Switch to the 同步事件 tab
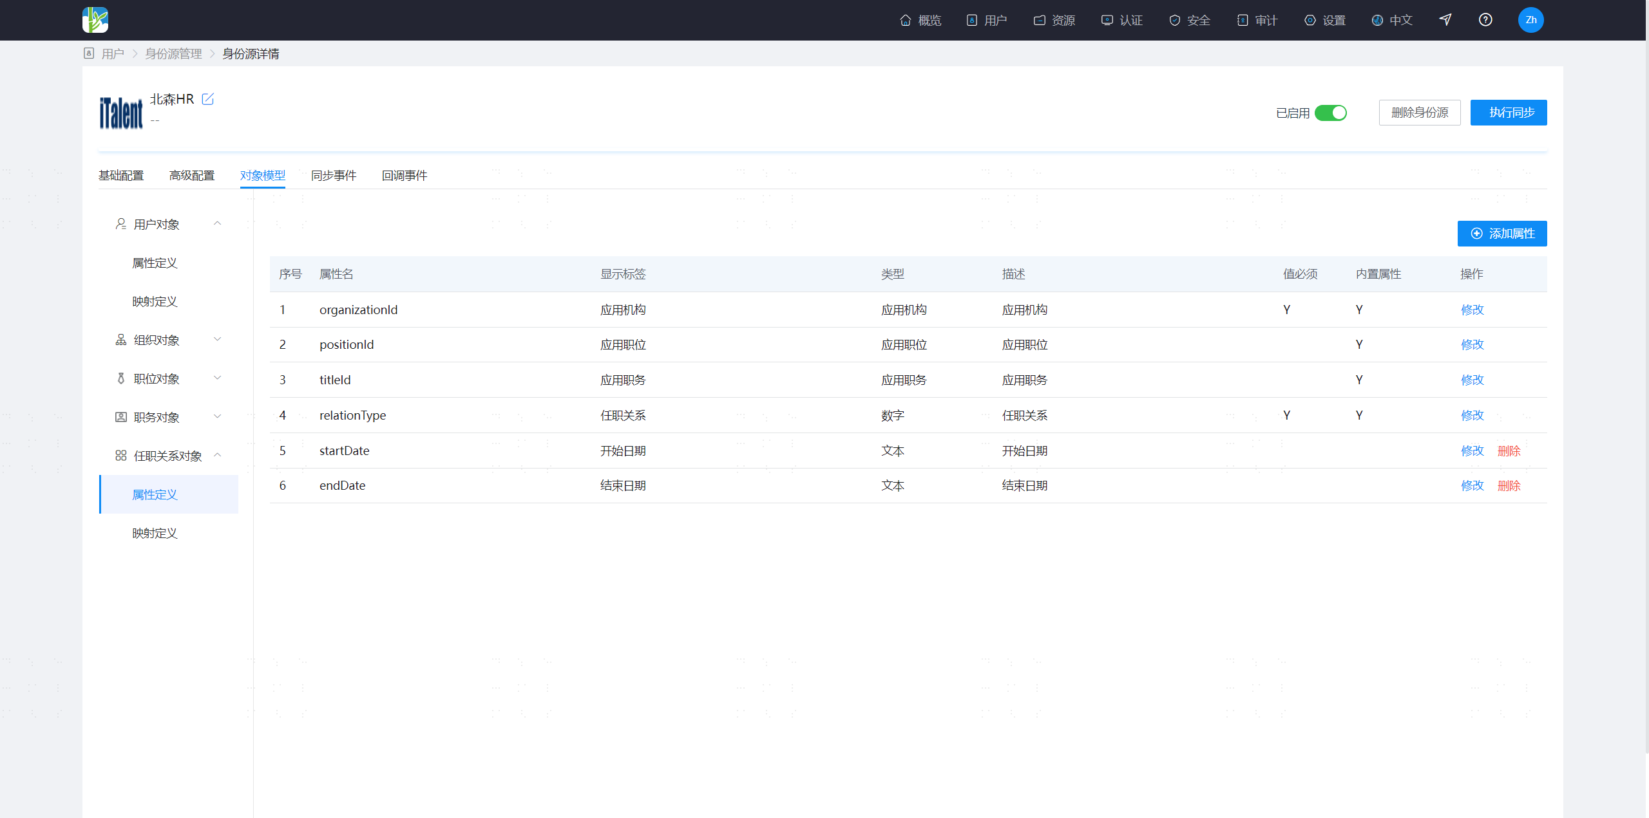The image size is (1649, 818). tap(334, 176)
